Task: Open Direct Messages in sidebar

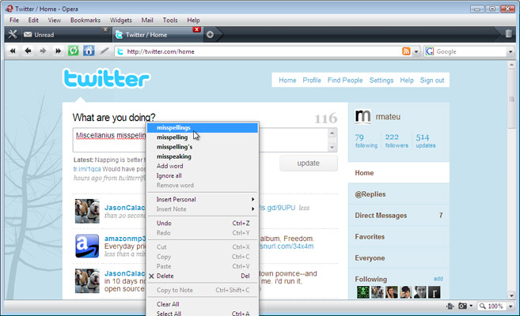Action: tap(381, 216)
